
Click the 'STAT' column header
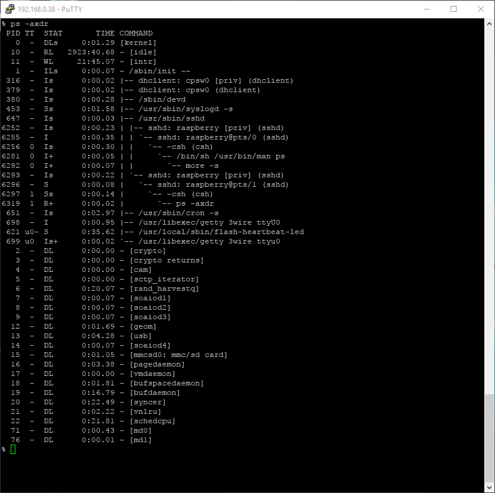click(x=53, y=33)
